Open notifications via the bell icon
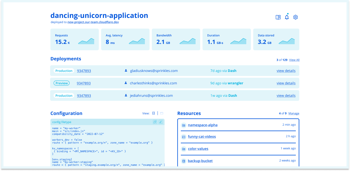Image resolution: width=350 pixels, height=171 pixels. [287, 17]
